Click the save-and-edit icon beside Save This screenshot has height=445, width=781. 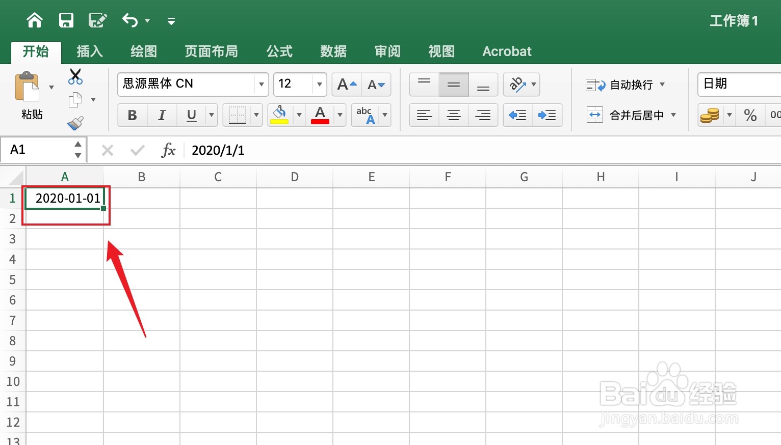click(x=97, y=20)
